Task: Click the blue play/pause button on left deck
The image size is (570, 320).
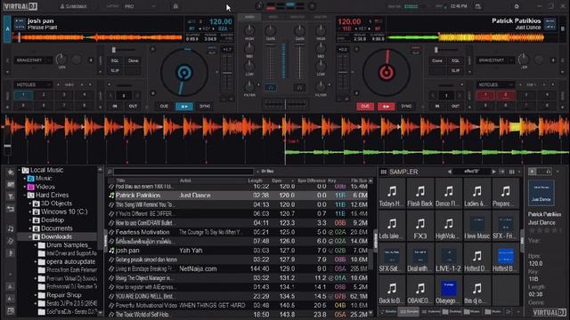Action: pos(184,107)
